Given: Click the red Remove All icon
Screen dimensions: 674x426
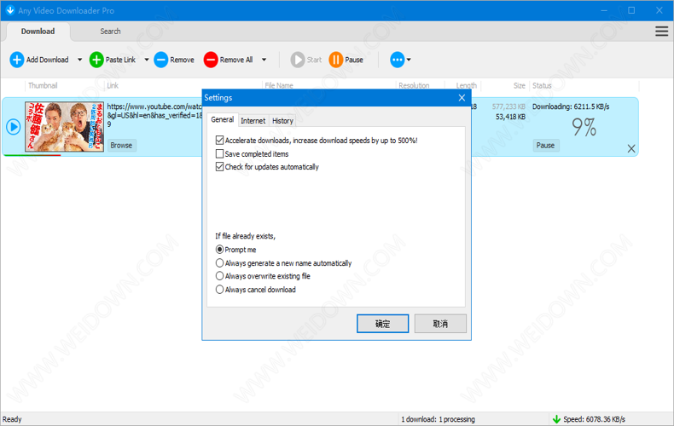Looking at the screenshot, I should tap(211, 60).
